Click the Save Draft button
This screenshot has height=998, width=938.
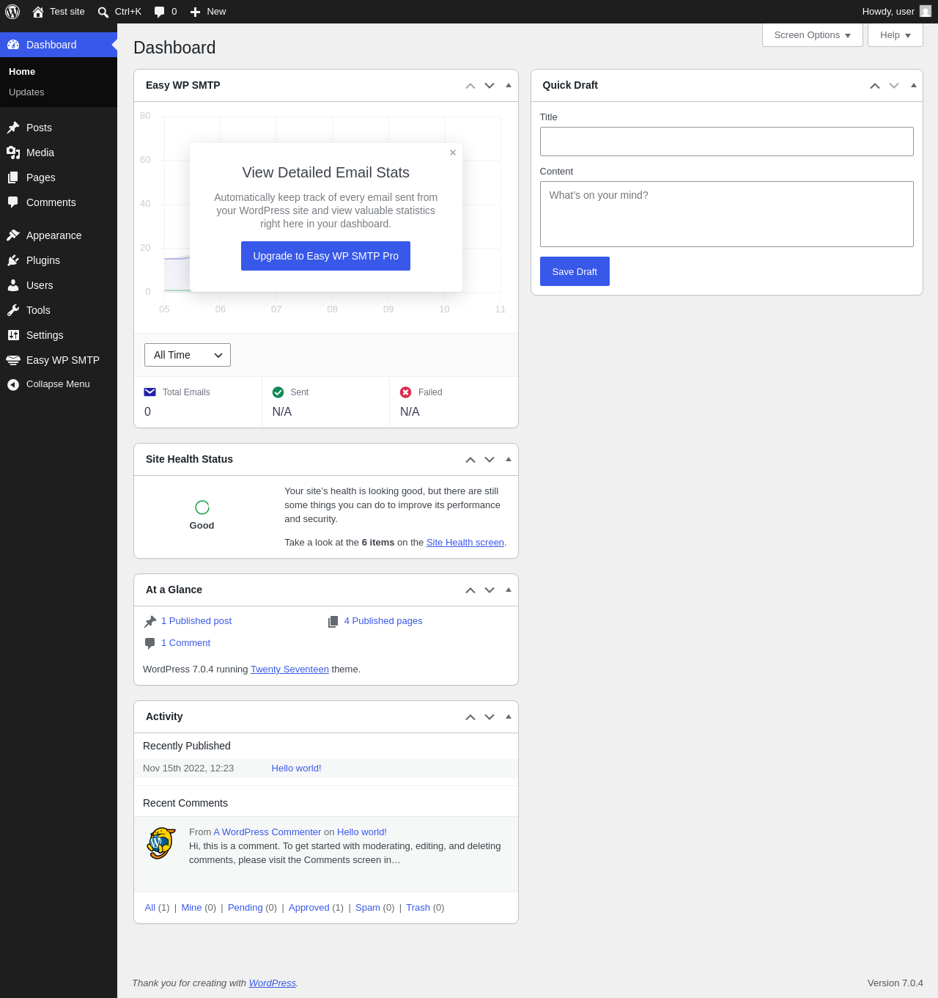(575, 271)
